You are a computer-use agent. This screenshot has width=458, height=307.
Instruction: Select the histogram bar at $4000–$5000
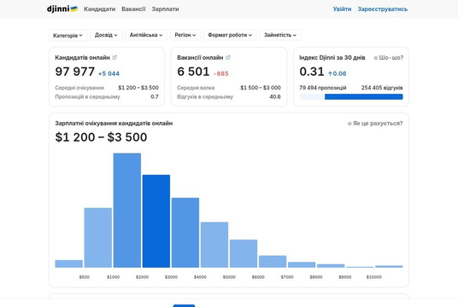(x=214, y=245)
